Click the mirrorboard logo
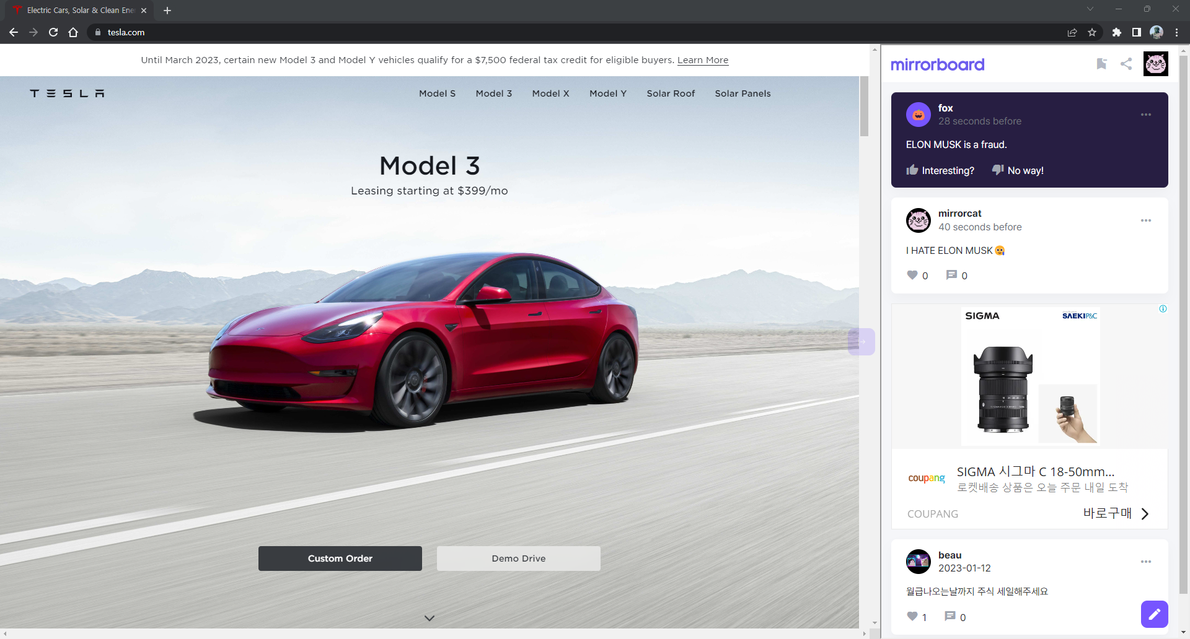Screen dimensions: 1190x639 [x=937, y=64]
